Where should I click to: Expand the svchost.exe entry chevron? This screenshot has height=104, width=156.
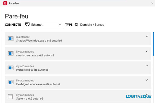[x=147, y=66]
